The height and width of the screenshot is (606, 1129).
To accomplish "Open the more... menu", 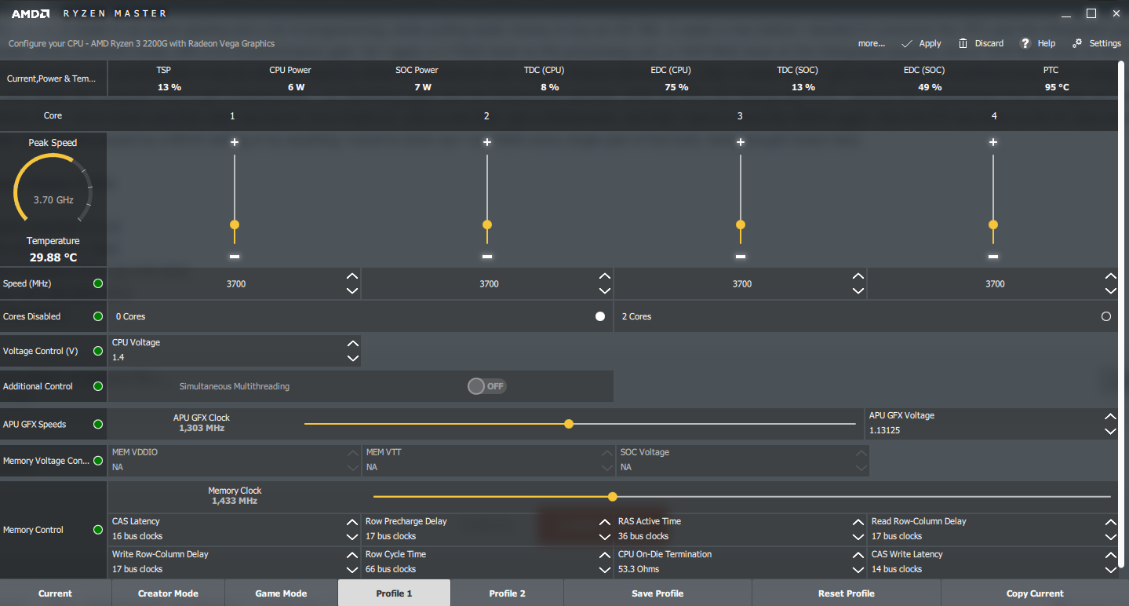I will (872, 43).
